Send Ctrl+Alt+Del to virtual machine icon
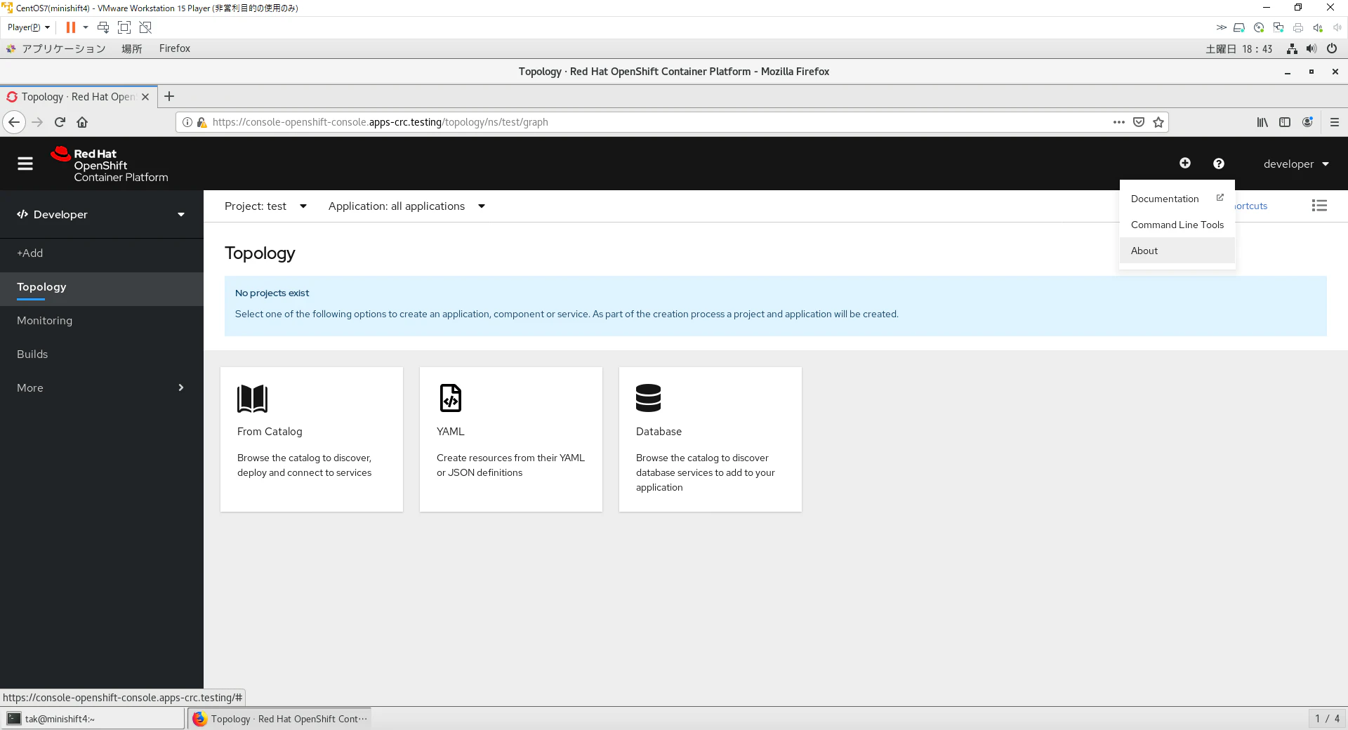 [x=103, y=27]
